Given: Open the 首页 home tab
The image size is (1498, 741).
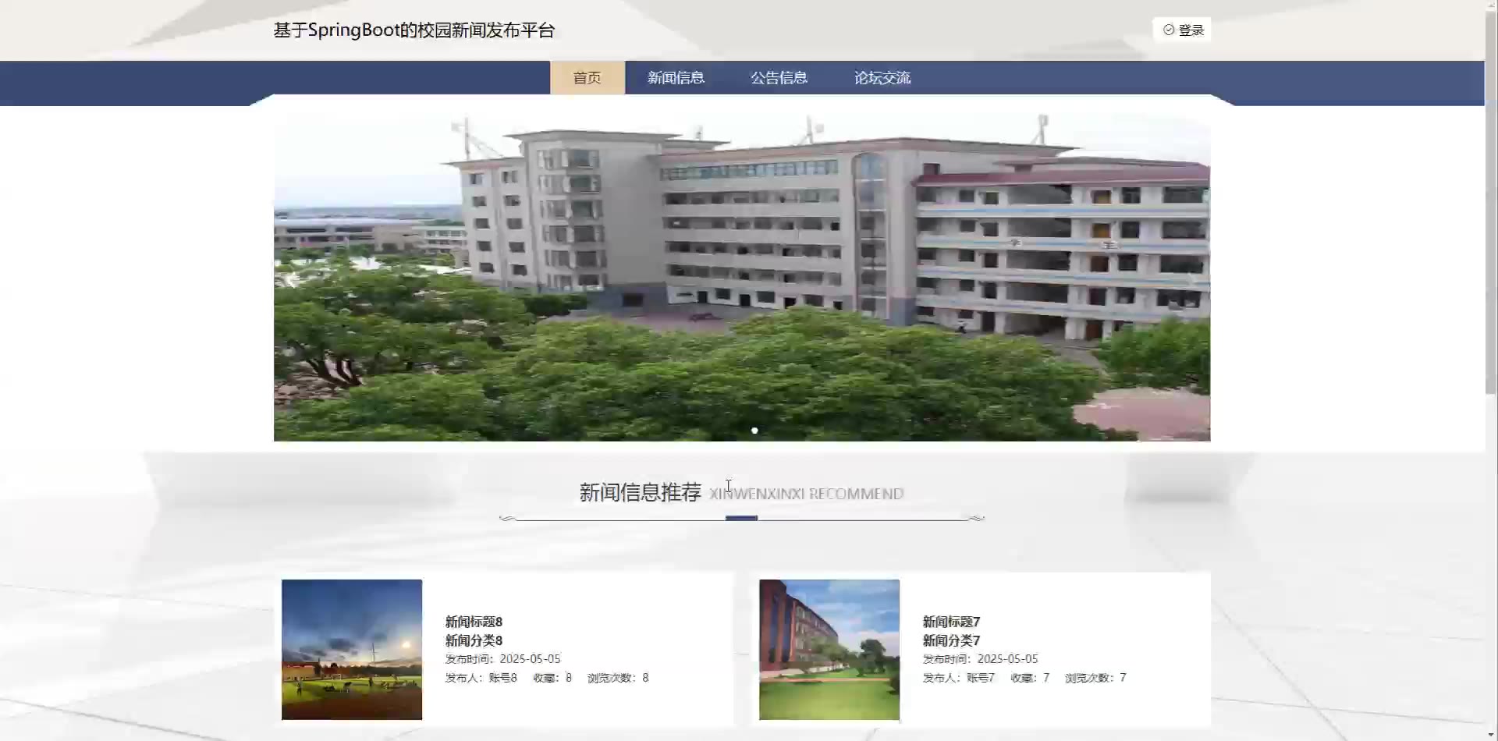Looking at the screenshot, I should (x=587, y=78).
